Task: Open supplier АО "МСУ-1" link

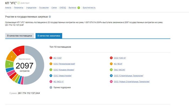Action: (59, 82)
